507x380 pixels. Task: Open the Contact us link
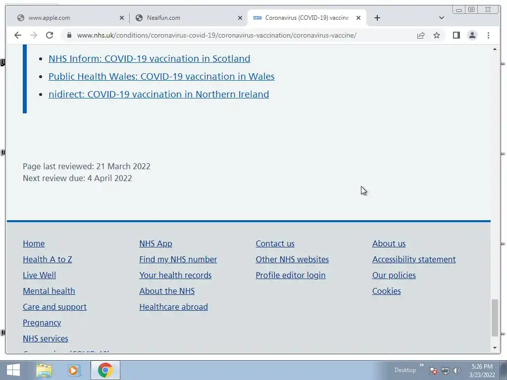(x=275, y=243)
